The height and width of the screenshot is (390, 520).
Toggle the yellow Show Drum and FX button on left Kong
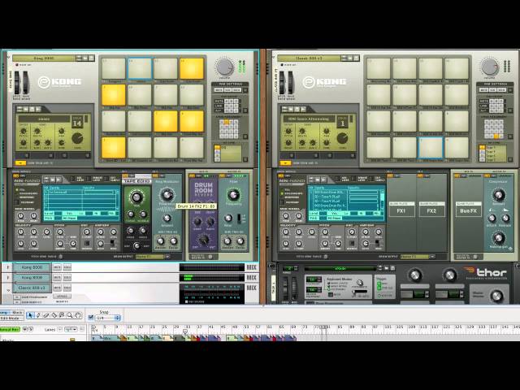pos(20,162)
